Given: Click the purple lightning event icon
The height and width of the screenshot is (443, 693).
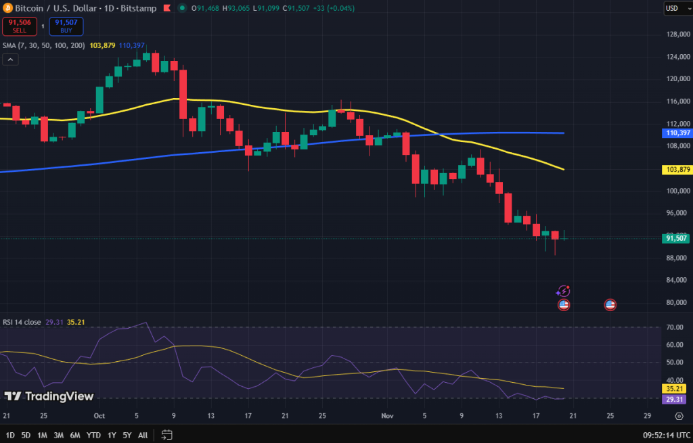Looking at the screenshot, I should tap(563, 291).
